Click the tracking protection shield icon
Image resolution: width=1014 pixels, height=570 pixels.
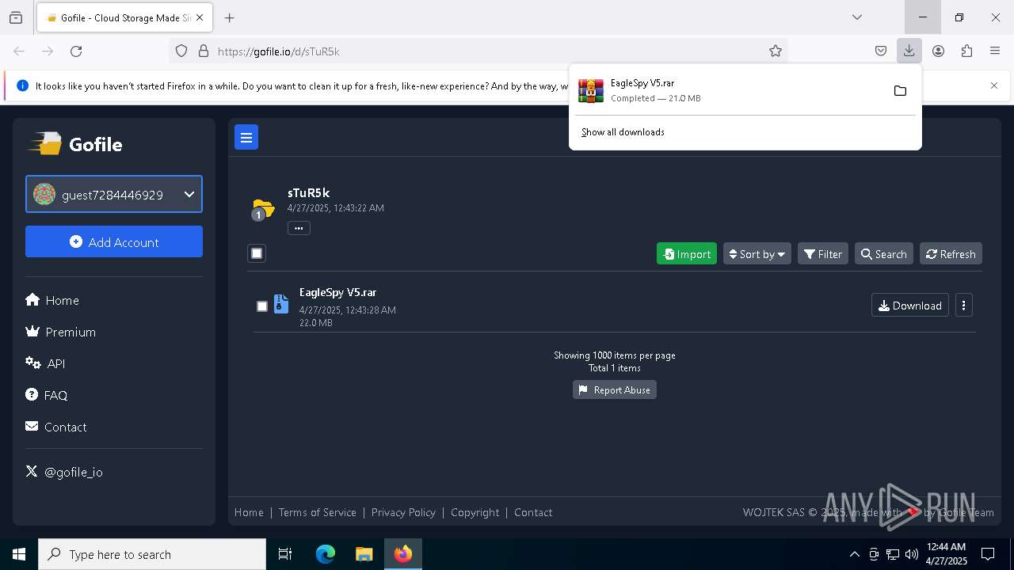tap(181, 51)
